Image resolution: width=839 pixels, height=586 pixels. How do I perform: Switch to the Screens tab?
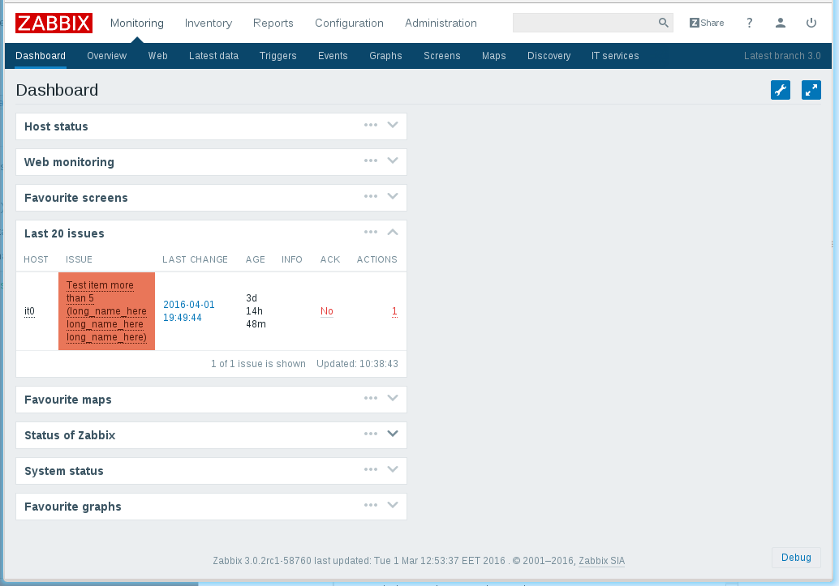(x=442, y=56)
